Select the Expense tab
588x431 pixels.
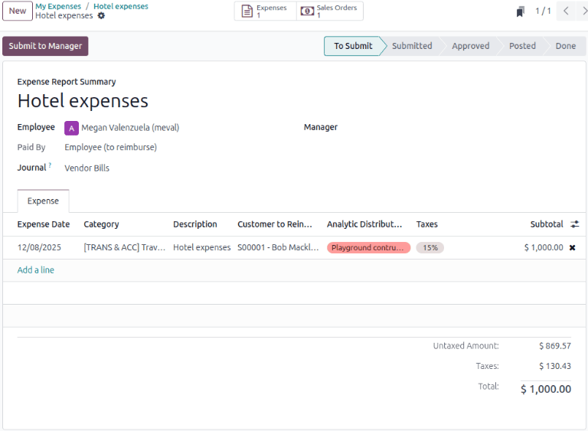pos(43,201)
